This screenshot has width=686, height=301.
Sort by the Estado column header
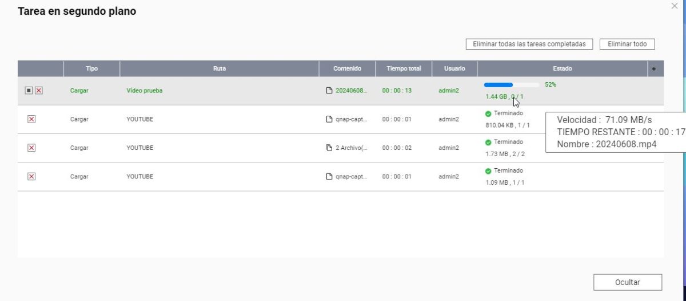pos(563,68)
